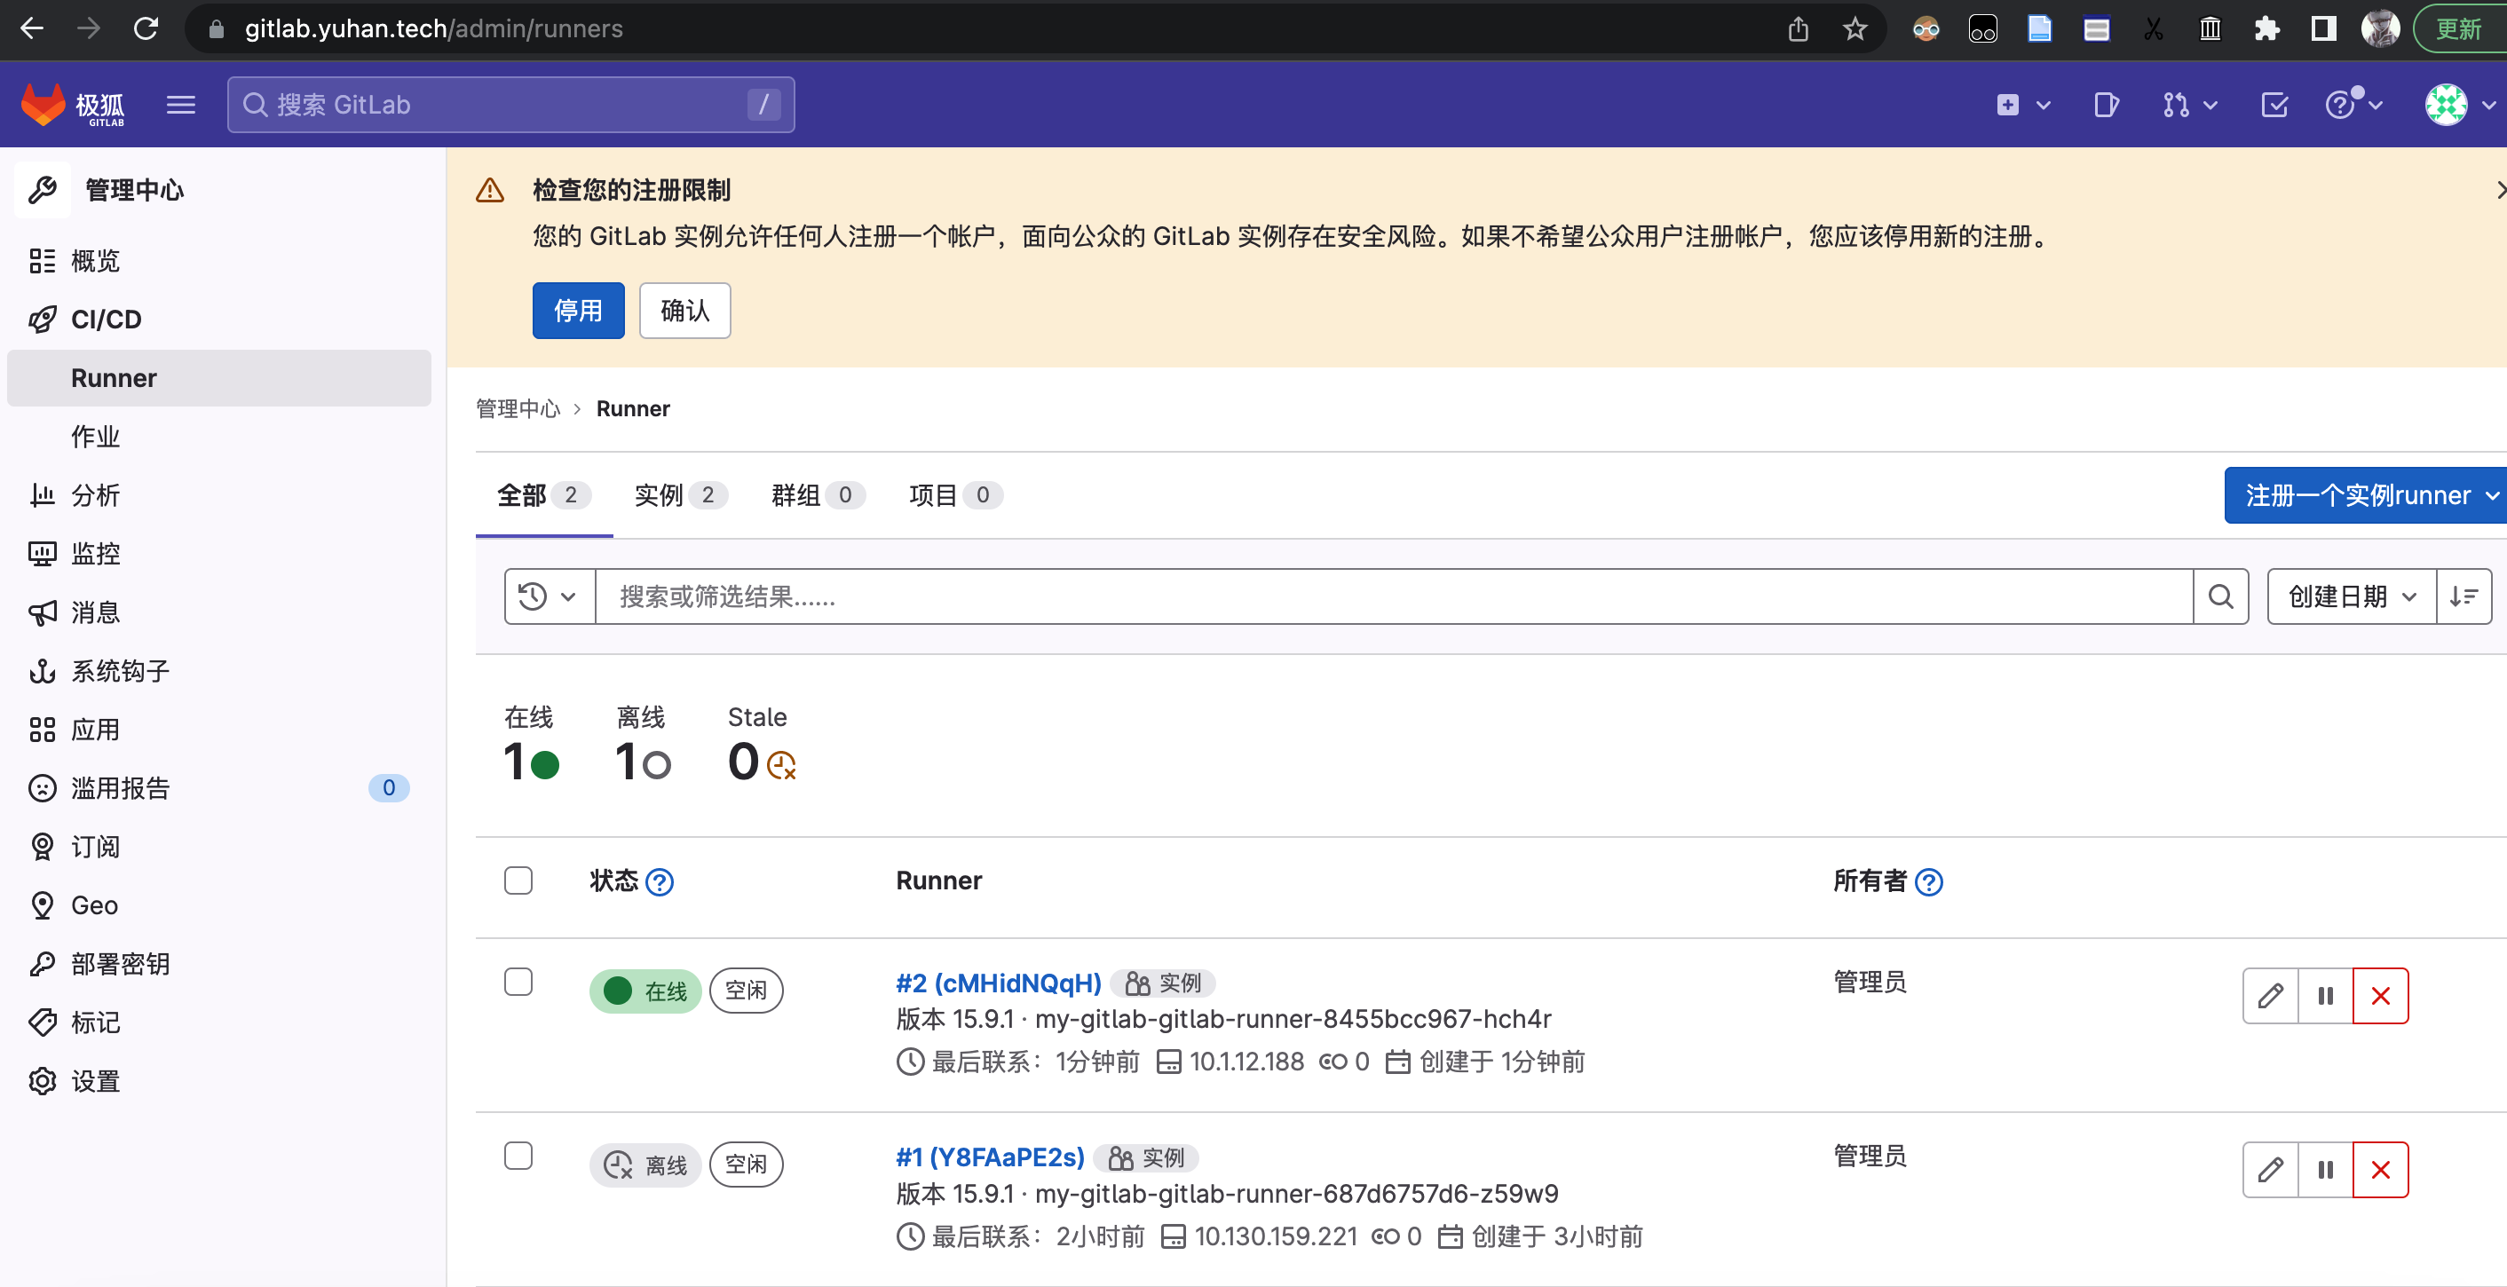Open the to-do list icon

[x=2274, y=104]
